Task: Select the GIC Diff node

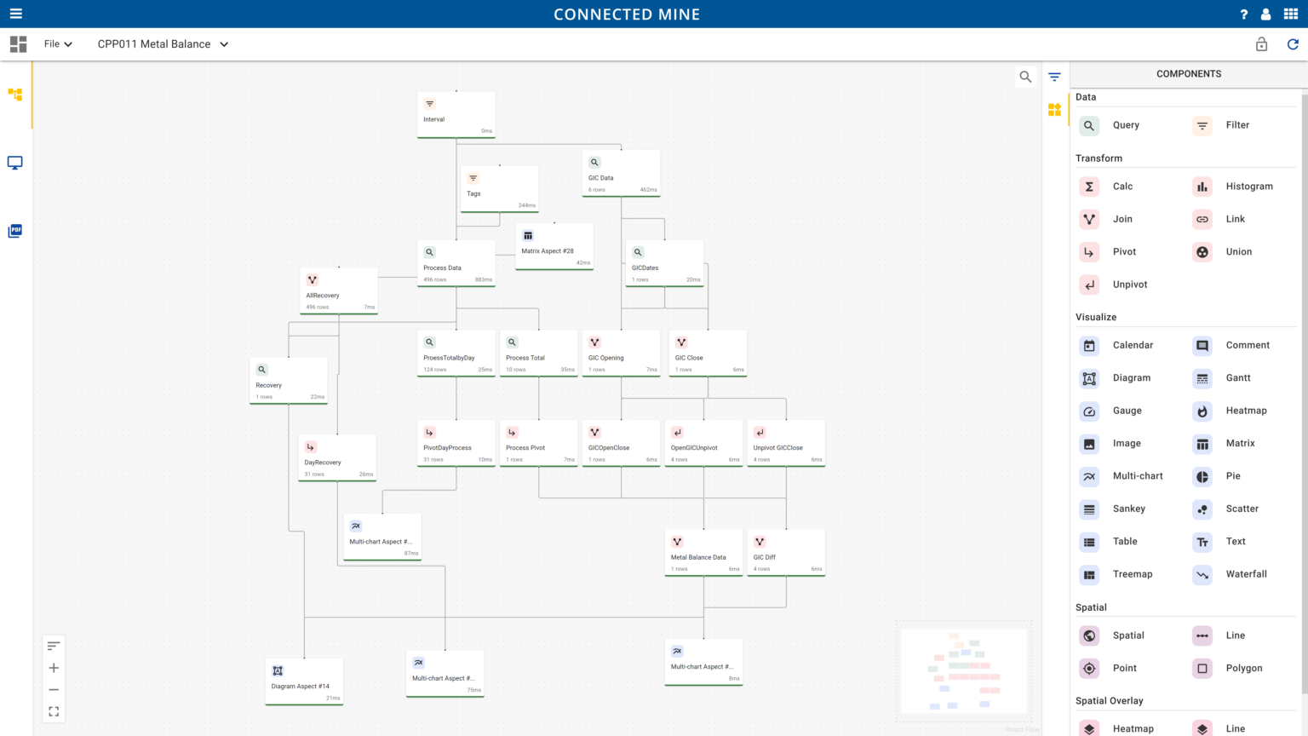Action: pos(786,552)
